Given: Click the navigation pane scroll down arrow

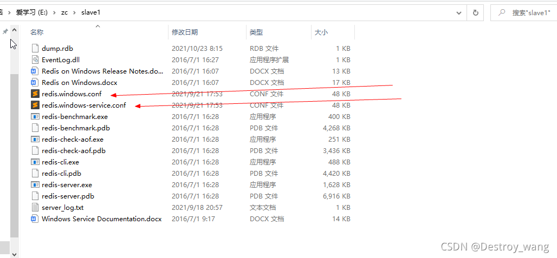Looking at the screenshot, I should tap(14, 254).
